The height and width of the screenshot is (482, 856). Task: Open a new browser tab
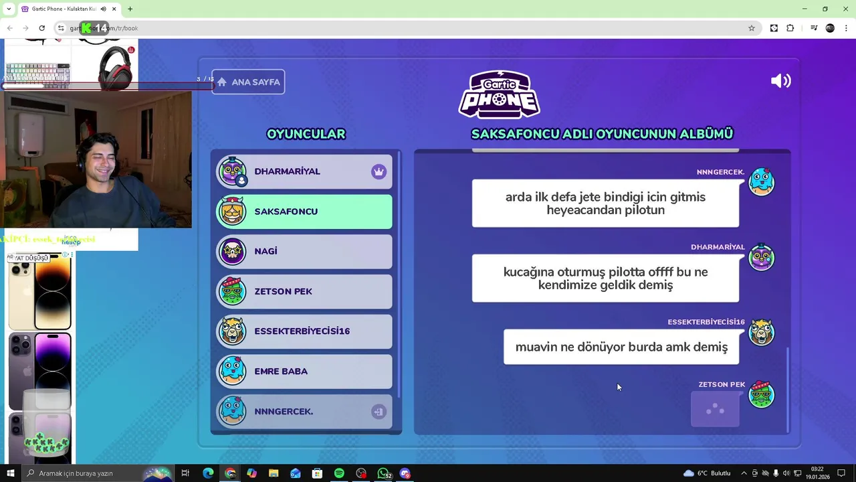tap(130, 9)
